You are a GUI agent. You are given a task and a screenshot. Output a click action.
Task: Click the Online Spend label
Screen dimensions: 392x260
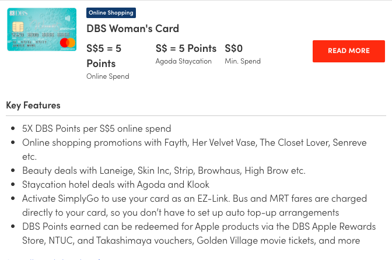click(107, 76)
